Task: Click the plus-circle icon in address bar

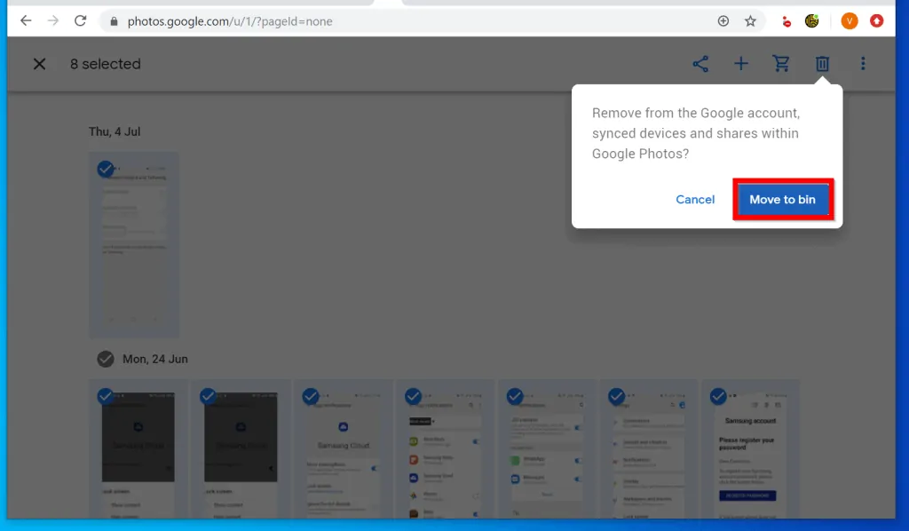Action: coord(723,20)
